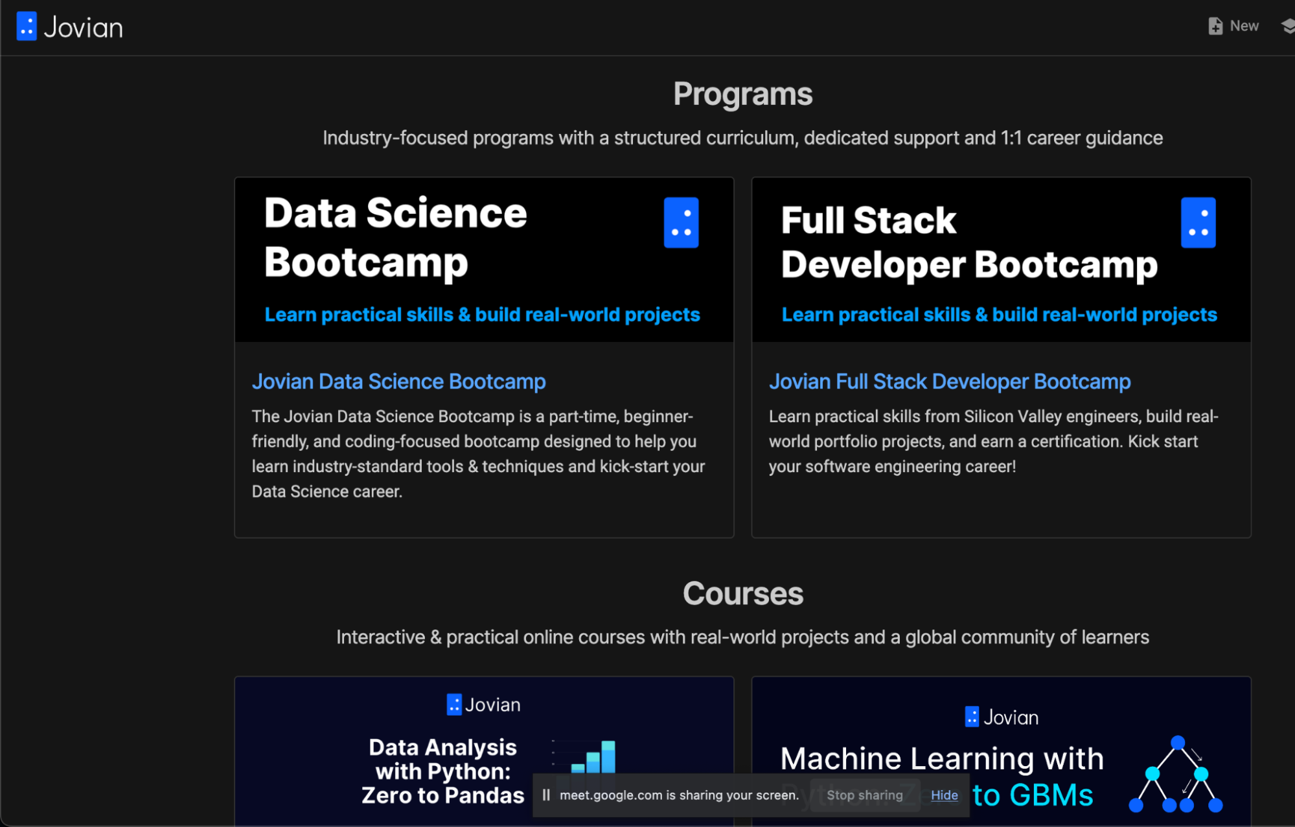Click the Full Stack Bootcamp description paragraph
This screenshot has width=1295, height=827.
(994, 441)
